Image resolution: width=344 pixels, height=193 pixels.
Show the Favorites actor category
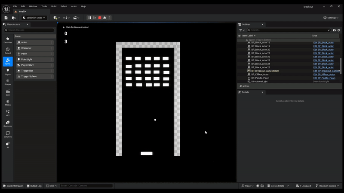click(8, 40)
